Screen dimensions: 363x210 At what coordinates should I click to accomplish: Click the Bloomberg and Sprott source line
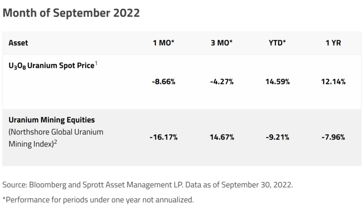pyautogui.click(x=148, y=185)
